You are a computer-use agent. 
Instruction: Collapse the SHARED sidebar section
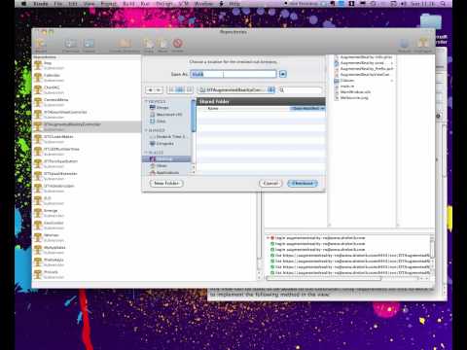click(x=146, y=130)
